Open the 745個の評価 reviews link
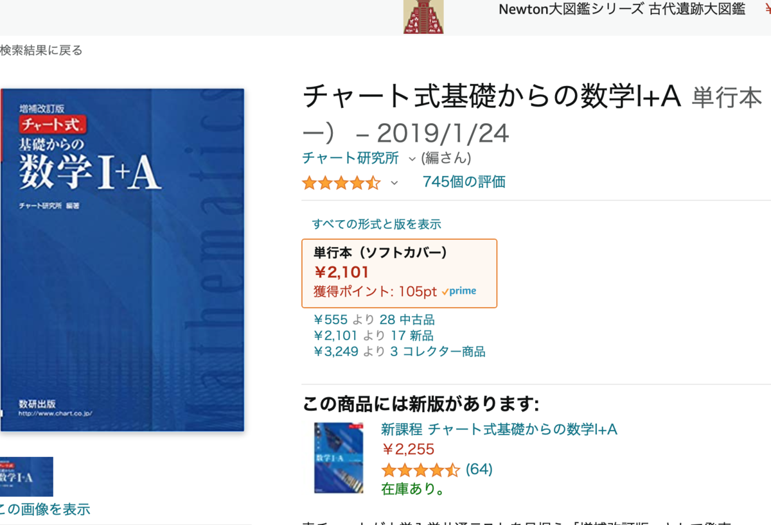 click(464, 182)
